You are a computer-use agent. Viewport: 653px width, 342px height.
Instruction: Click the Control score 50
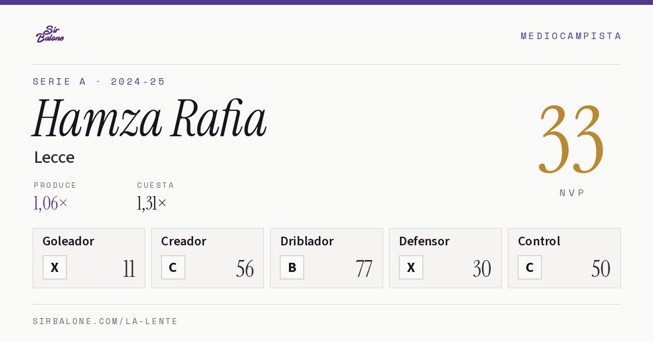(x=601, y=269)
